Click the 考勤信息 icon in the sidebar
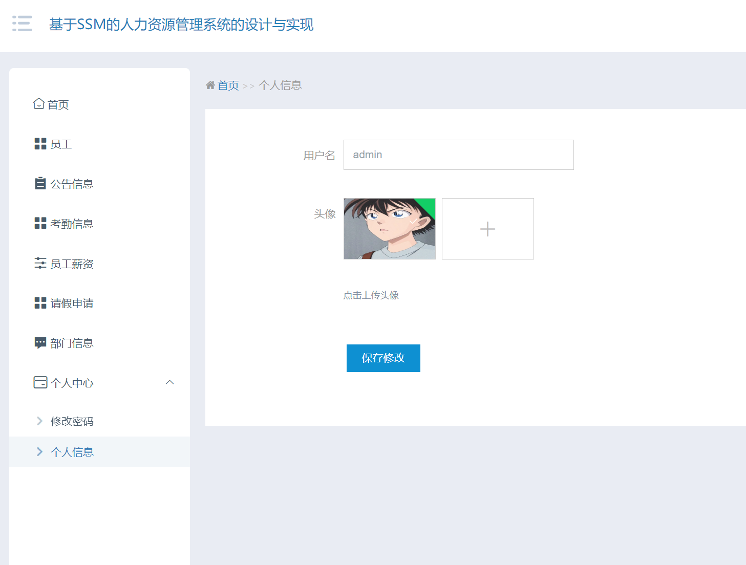 click(x=40, y=223)
